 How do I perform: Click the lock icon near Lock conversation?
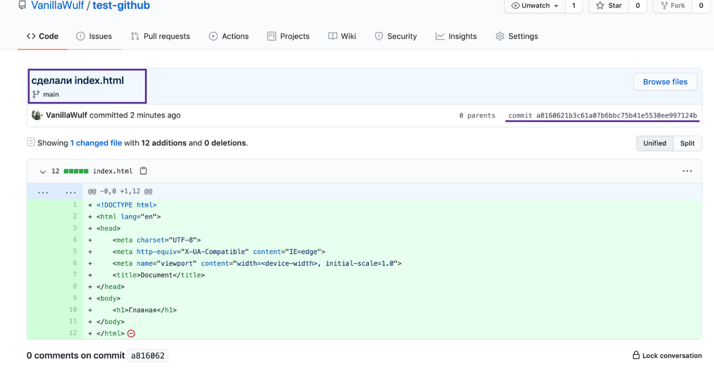click(x=636, y=355)
